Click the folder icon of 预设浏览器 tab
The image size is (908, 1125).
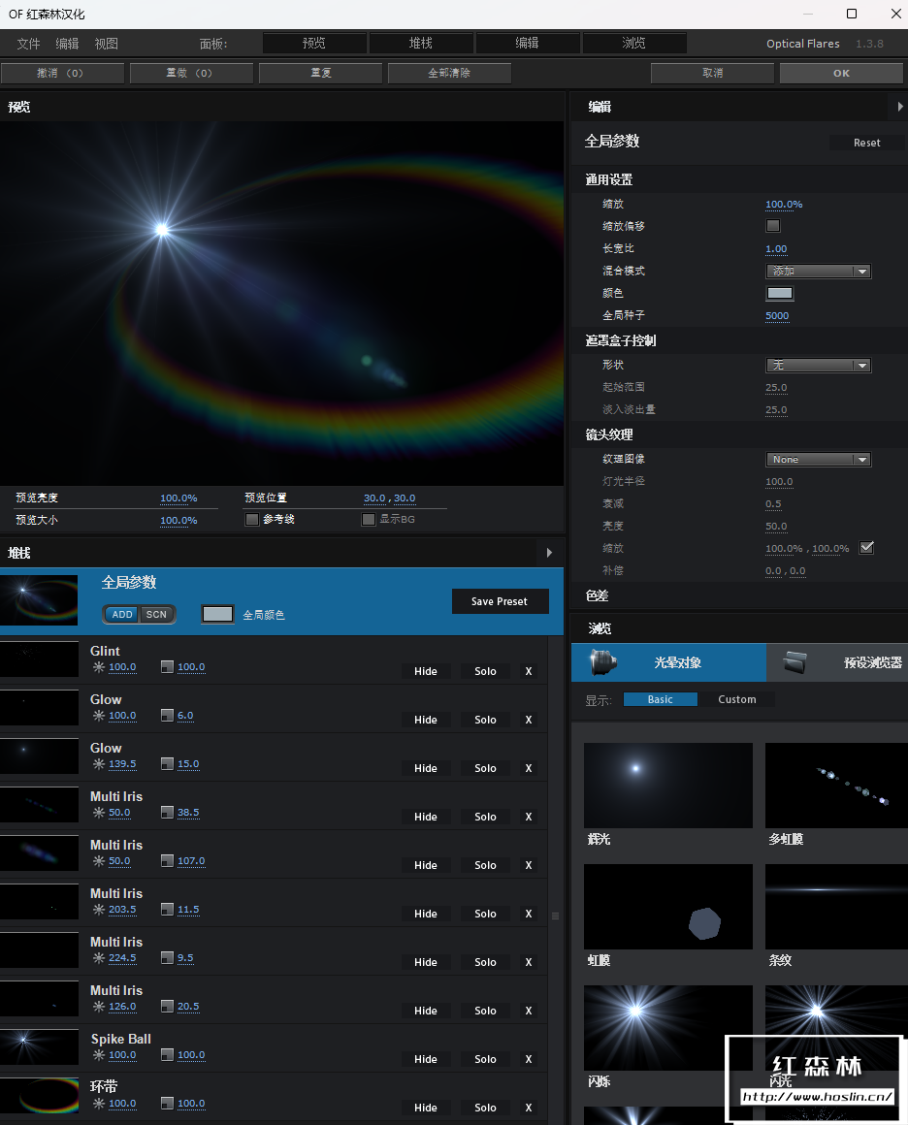point(794,662)
